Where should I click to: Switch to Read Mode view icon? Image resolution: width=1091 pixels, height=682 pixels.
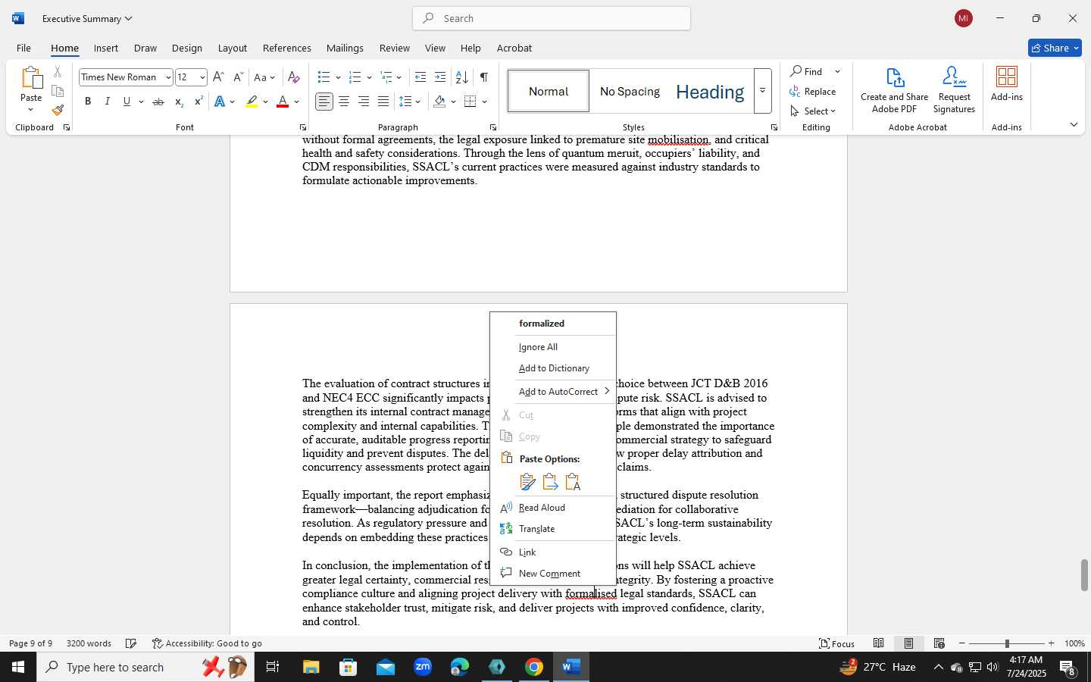pos(878,643)
